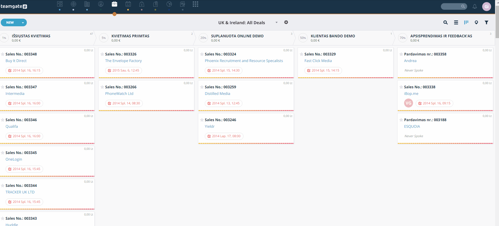Expand the NEW button dropdown arrow
499x226 pixels.
[x=23, y=23]
